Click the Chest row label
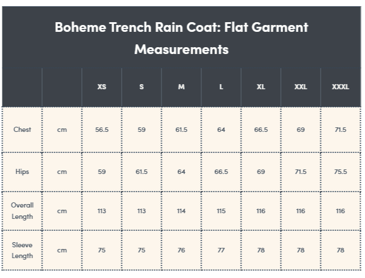 22,130
